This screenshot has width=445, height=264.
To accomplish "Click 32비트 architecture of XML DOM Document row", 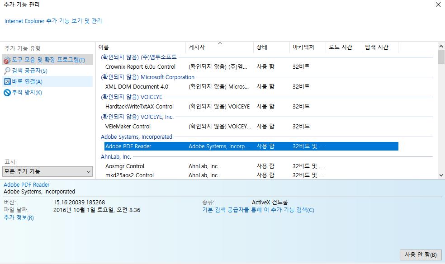I will [x=301, y=87].
